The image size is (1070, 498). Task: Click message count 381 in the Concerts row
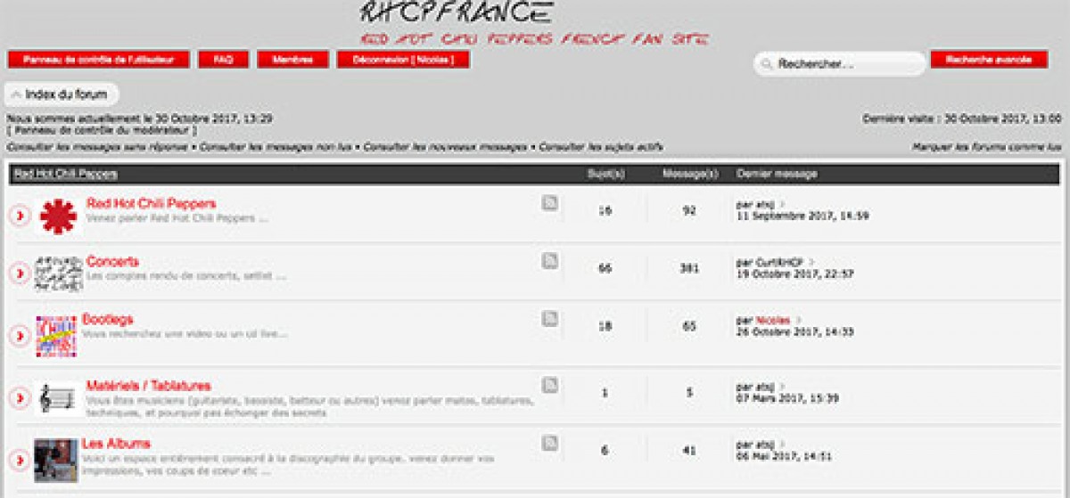(x=689, y=268)
